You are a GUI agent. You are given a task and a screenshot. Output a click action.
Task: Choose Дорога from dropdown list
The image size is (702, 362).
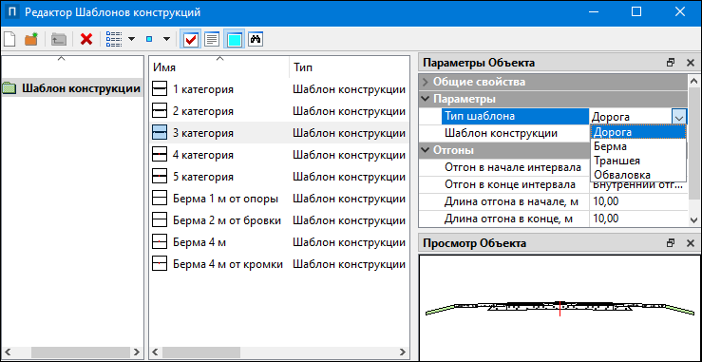638,132
